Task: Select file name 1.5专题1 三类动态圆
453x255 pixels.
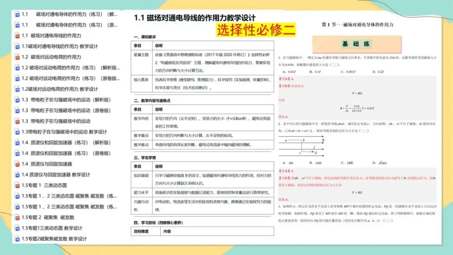Action: point(44,185)
